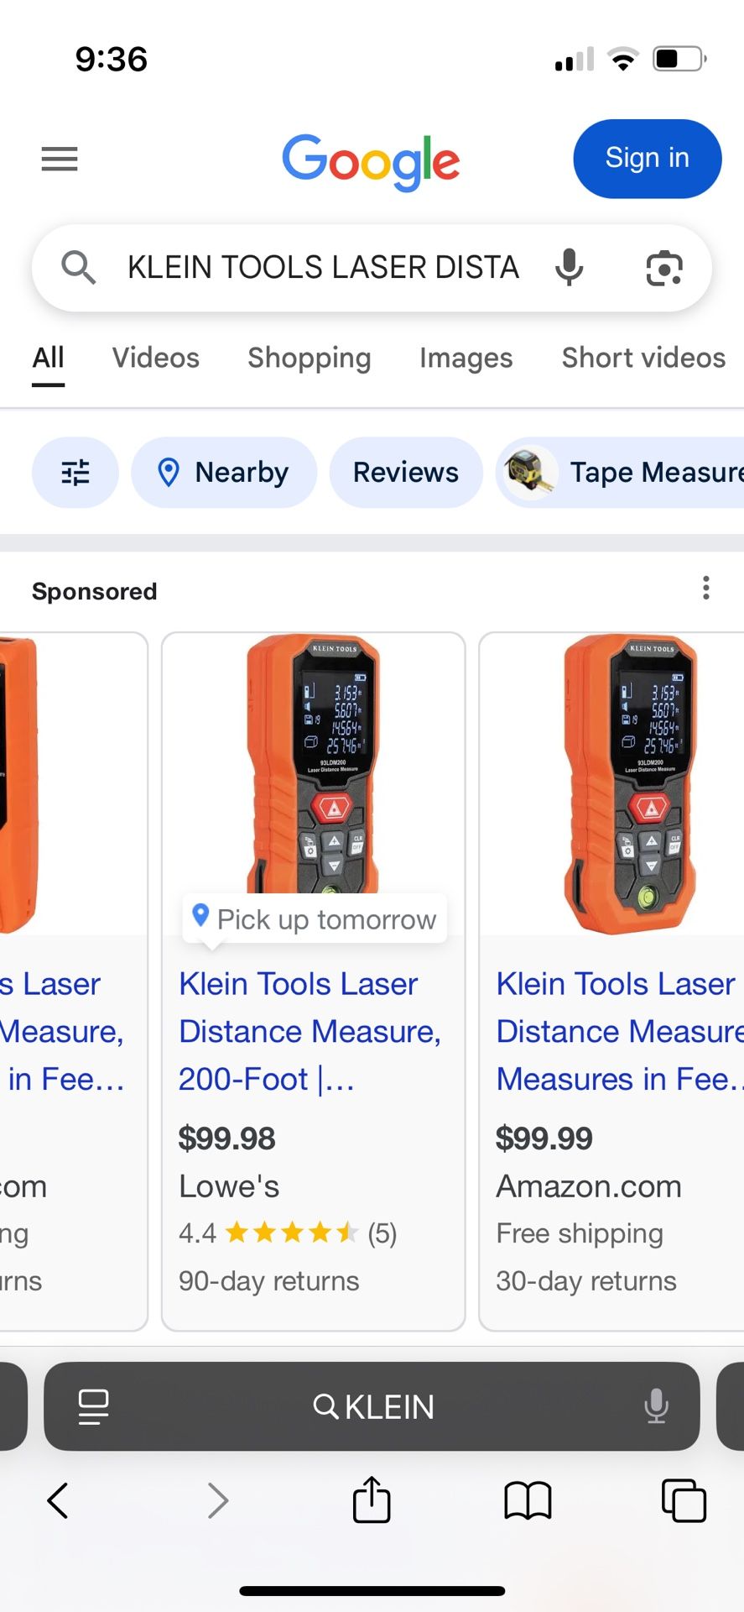The height and width of the screenshot is (1612, 744).
Task: Open Safari bookmarks icon
Action: coord(528,1500)
